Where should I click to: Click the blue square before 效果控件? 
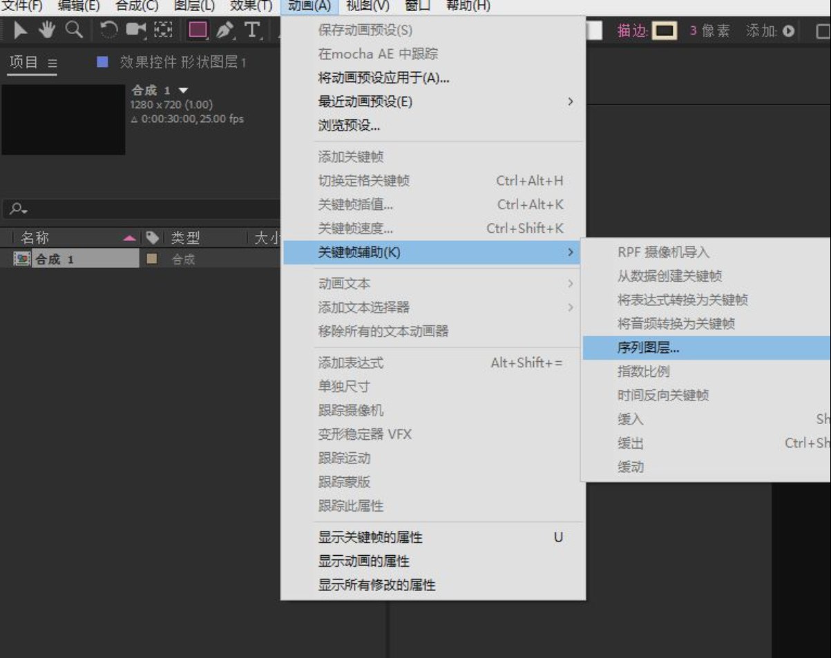pos(102,62)
